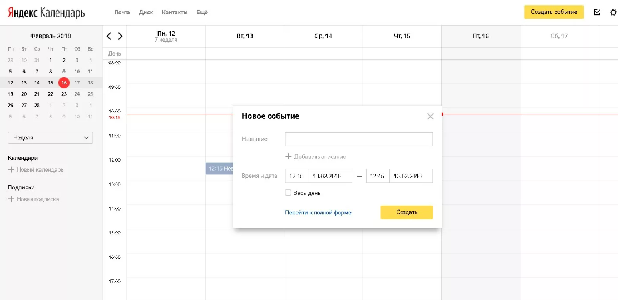The image size is (618, 300).
Task: Click plus icon next to Добавить описание
Action: pyautogui.click(x=289, y=157)
